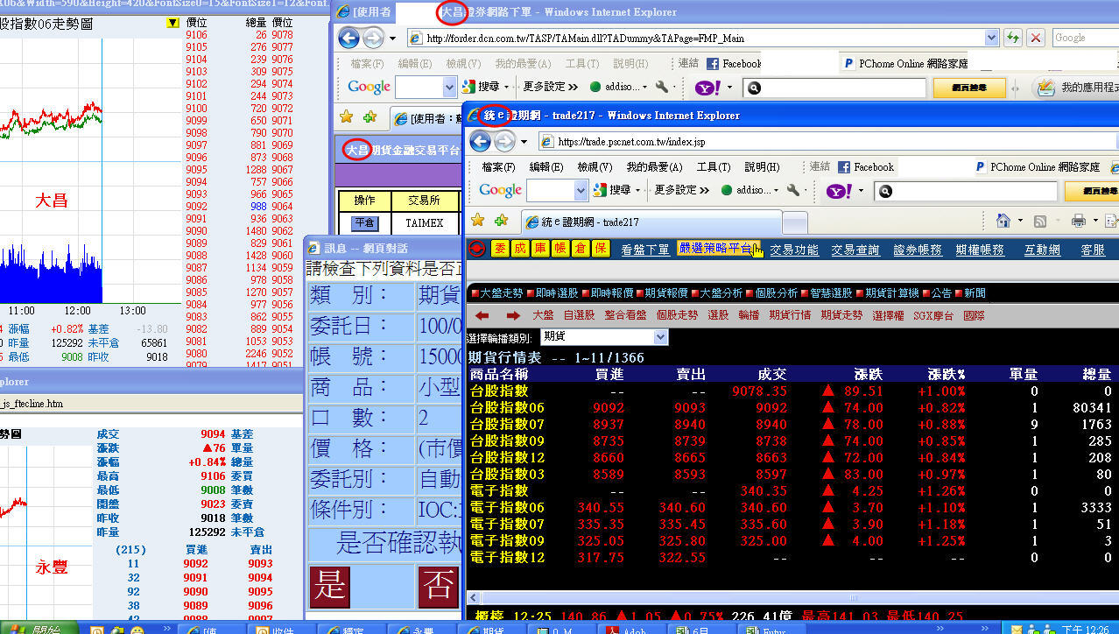Click the forward button in the trade217 window
Image resolution: width=1119 pixels, height=634 pixels.
coord(504,141)
